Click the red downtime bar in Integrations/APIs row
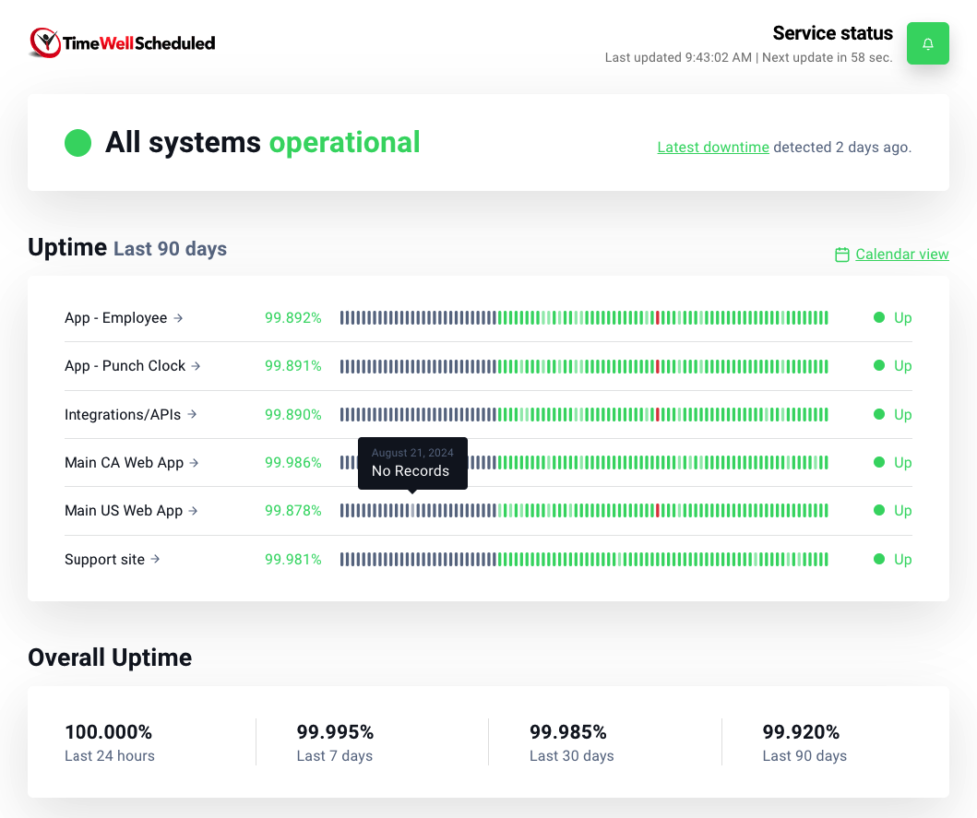 657,415
